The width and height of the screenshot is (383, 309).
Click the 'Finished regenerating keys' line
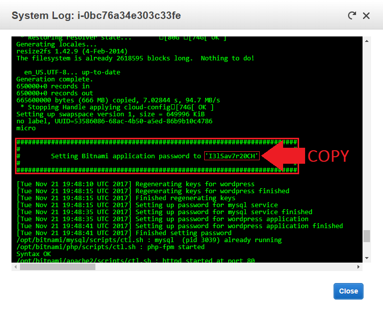click(x=126, y=198)
